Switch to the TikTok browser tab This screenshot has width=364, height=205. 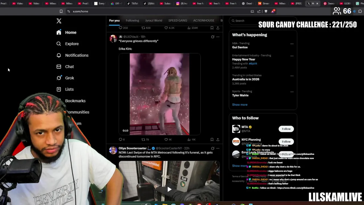(132, 3)
